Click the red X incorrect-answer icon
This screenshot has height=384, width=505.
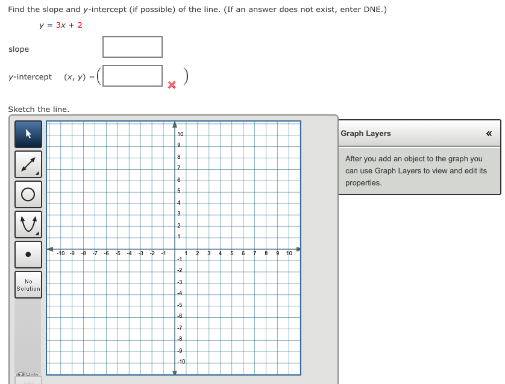coord(171,84)
